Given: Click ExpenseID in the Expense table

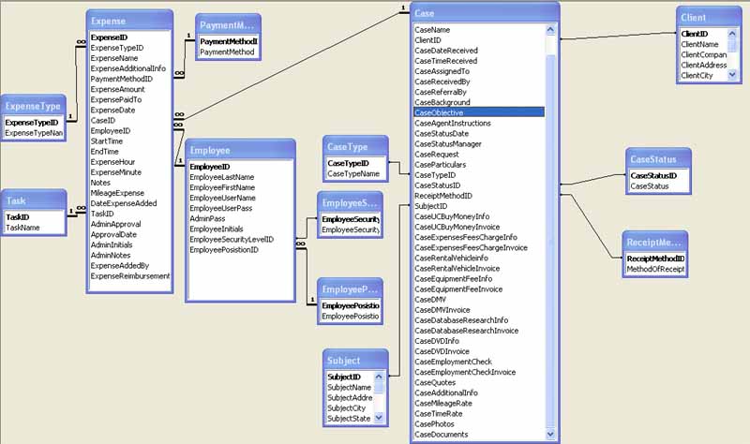Looking at the screenshot, I should [109, 37].
